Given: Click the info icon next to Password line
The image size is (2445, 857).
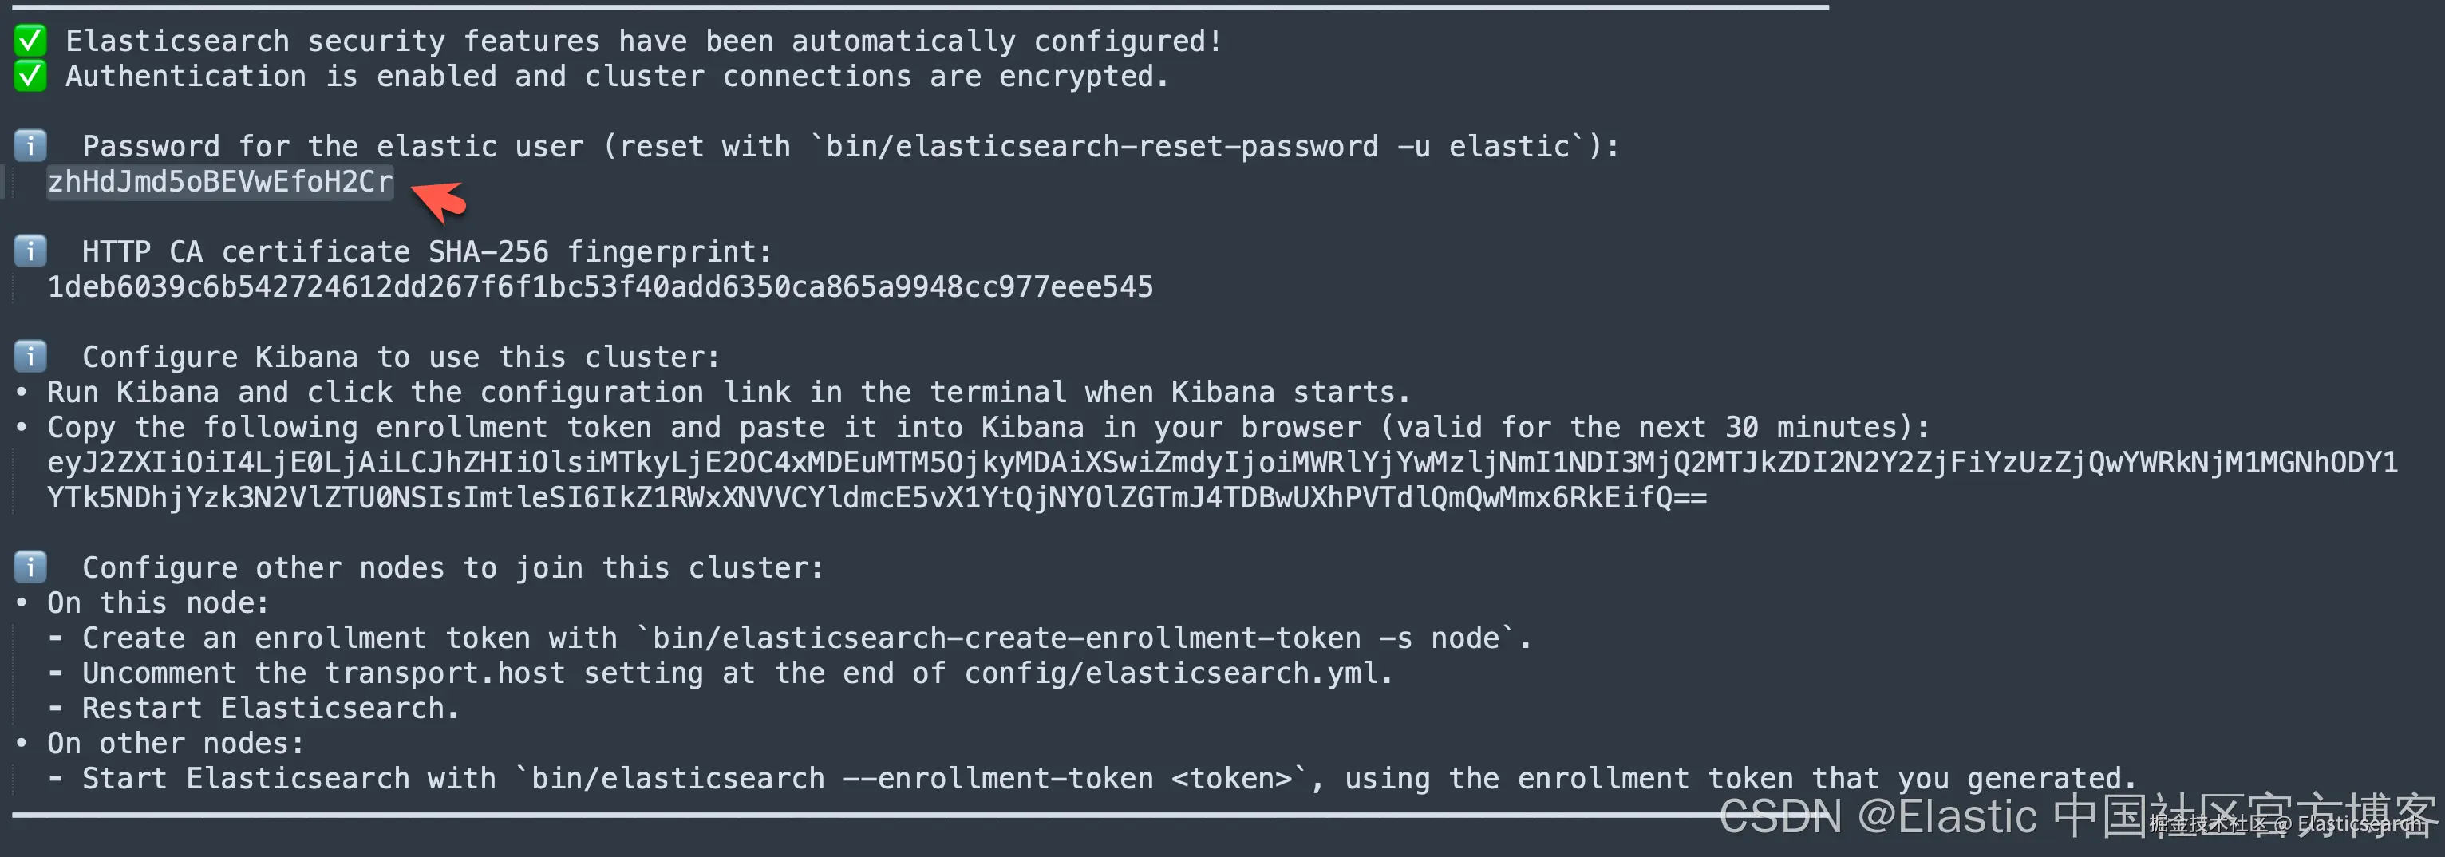Looking at the screenshot, I should tap(30, 146).
